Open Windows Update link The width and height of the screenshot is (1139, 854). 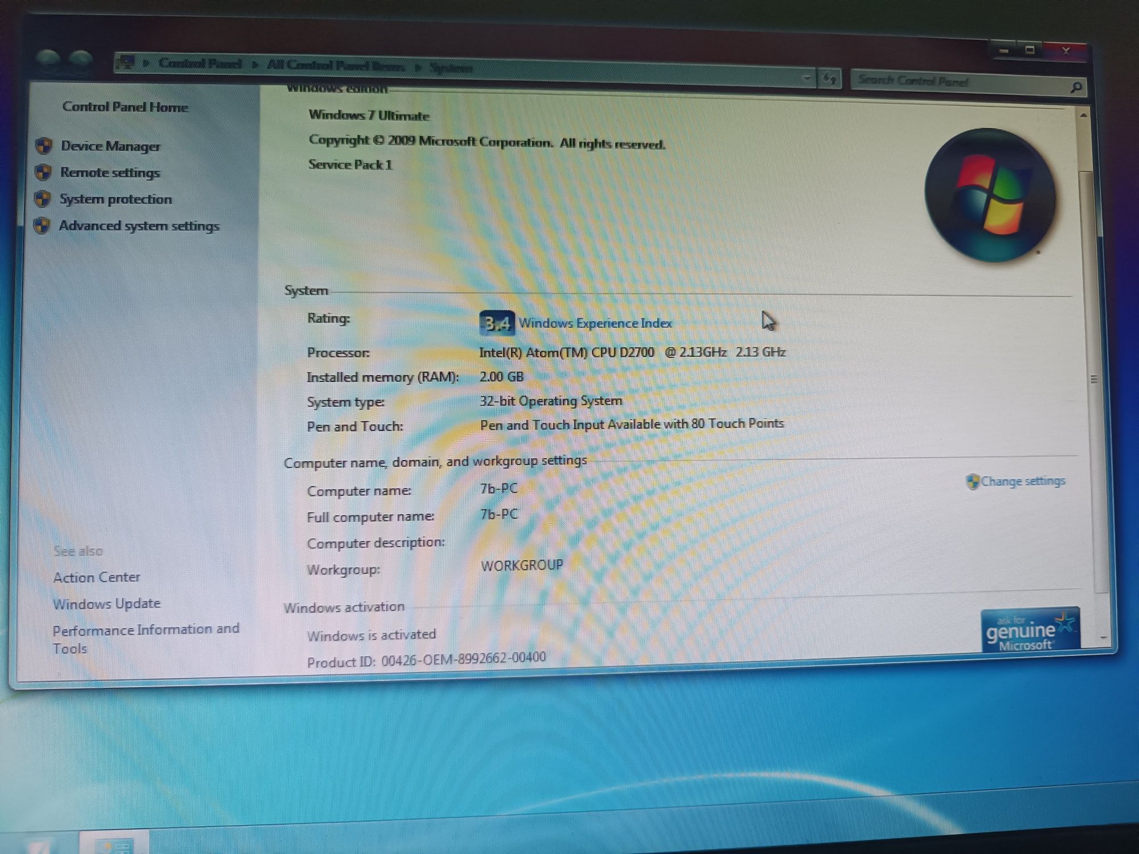click(107, 603)
